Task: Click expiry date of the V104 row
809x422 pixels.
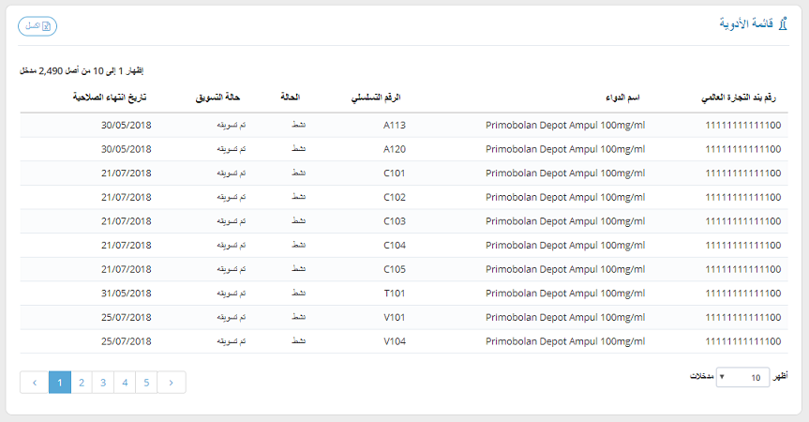Action: pos(126,342)
